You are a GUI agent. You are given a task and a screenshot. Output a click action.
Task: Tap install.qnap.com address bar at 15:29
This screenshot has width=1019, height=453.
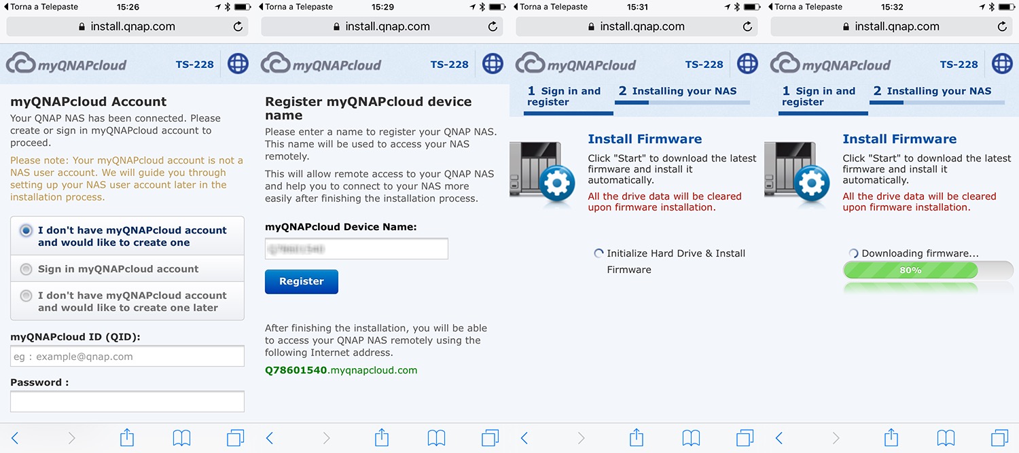pyautogui.click(x=382, y=27)
